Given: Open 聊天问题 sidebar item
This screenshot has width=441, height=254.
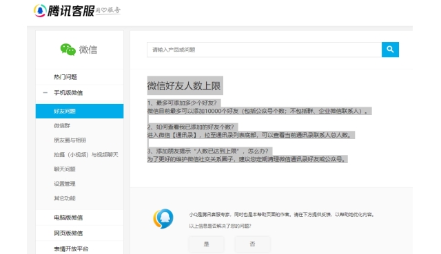Looking at the screenshot, I should [x=65, y=169].
